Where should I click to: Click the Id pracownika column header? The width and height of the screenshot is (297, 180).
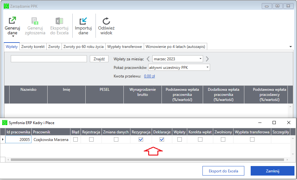coord(18,132)
